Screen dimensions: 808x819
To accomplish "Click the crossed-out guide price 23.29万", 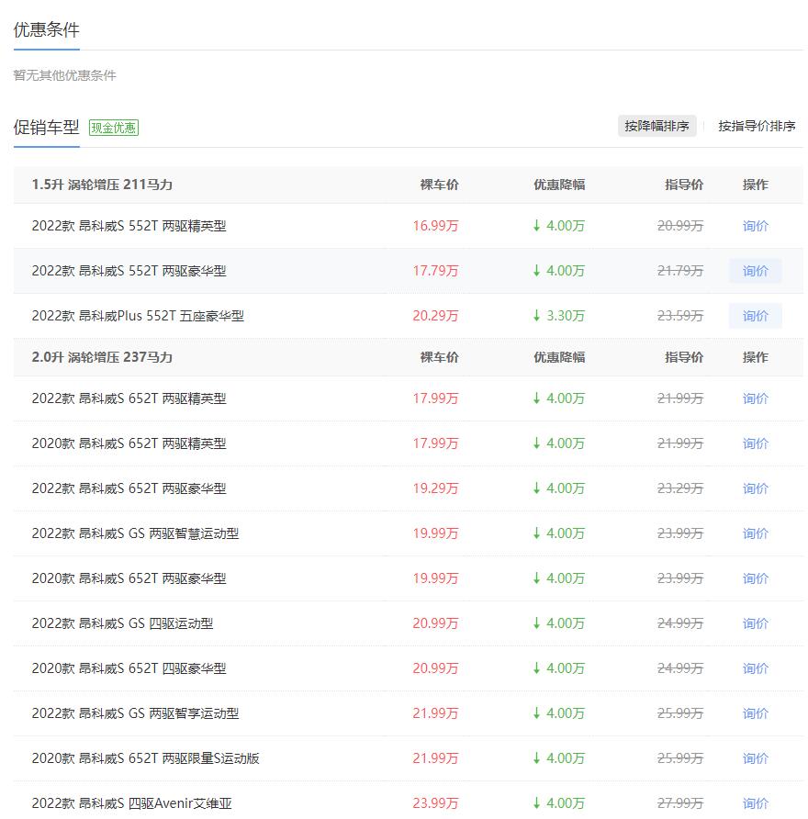I will point(680,488).
